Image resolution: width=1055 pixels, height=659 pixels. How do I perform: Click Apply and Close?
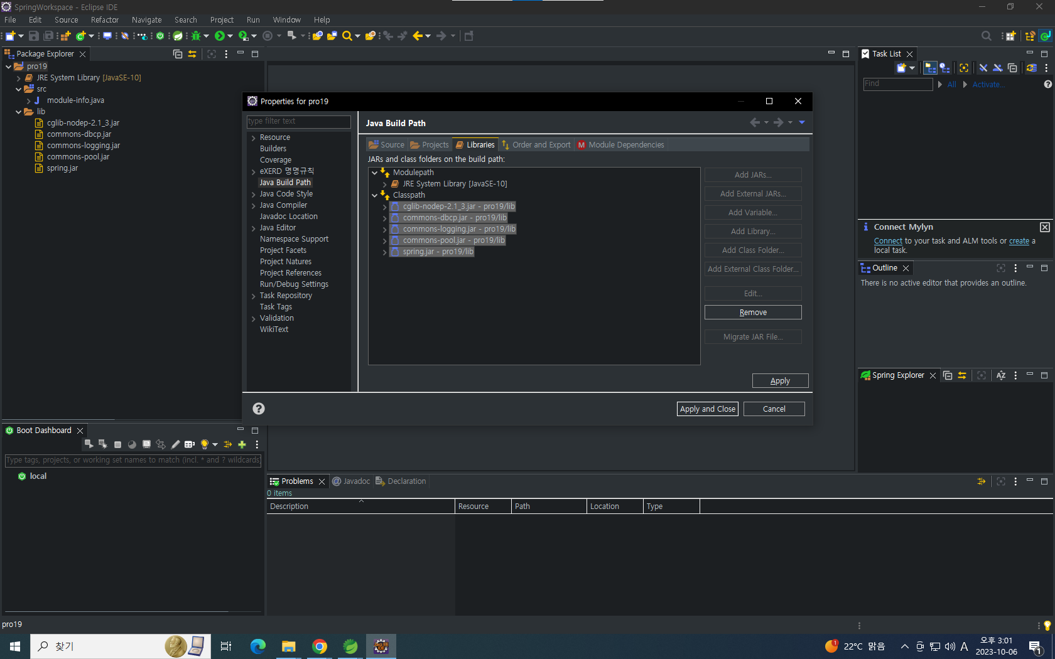[x=708, y=409]
